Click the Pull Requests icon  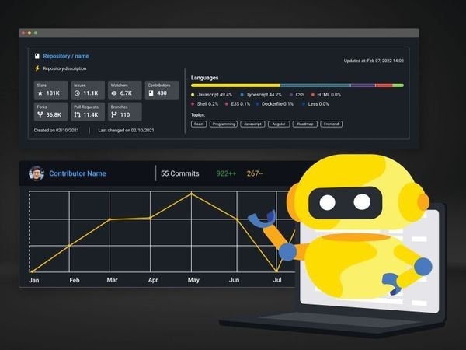(77, 114)
